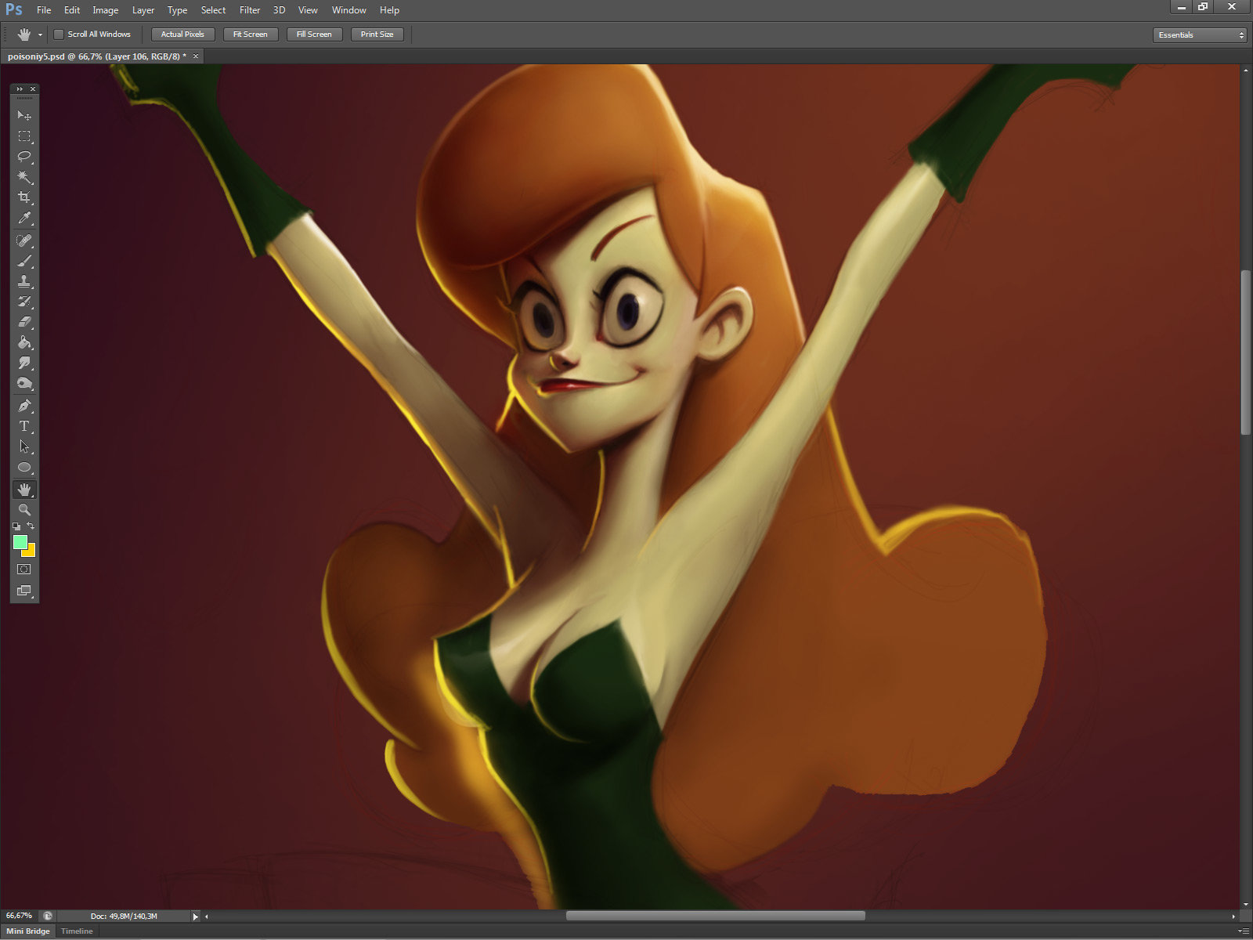Open the Timeline panel tab
This screenshot has height=940, width=1253.
tap(77, 931)
